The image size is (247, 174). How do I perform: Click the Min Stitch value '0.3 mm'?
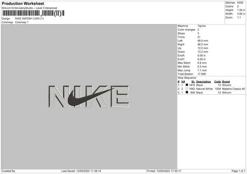point(202,66)
